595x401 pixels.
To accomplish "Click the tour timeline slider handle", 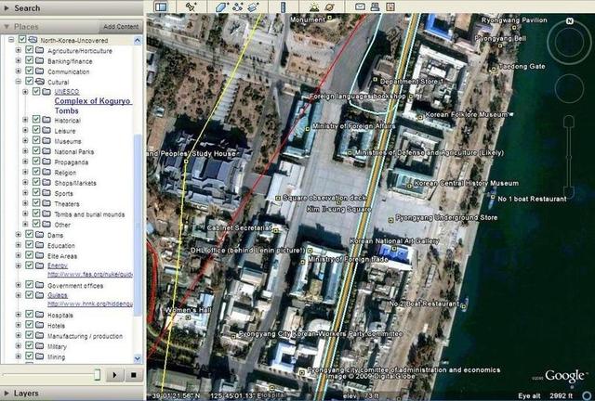I will [x=97, y=374].
